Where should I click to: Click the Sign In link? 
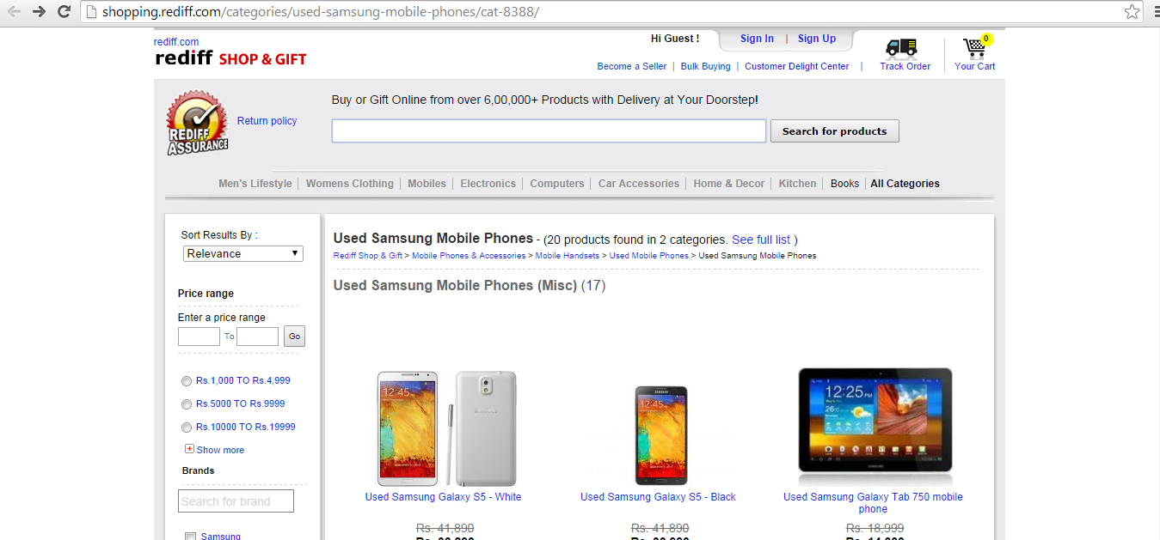[757, 39]
